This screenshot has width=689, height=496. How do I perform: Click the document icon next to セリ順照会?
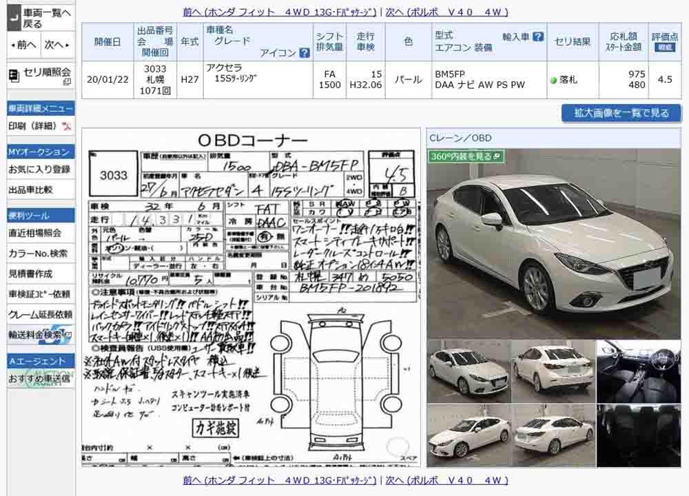tap(14, 76)
